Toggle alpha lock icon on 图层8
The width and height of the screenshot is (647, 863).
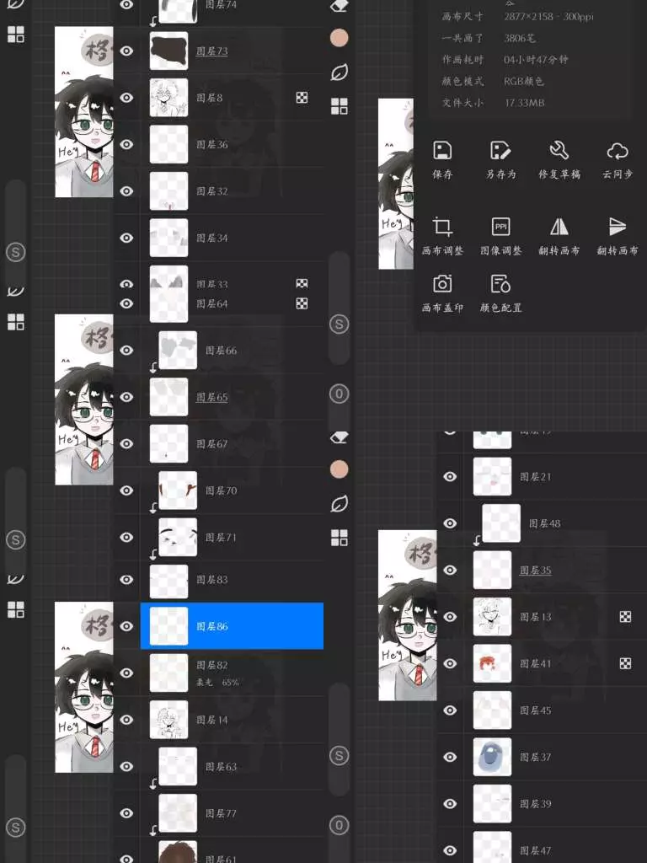coord(302,98)
